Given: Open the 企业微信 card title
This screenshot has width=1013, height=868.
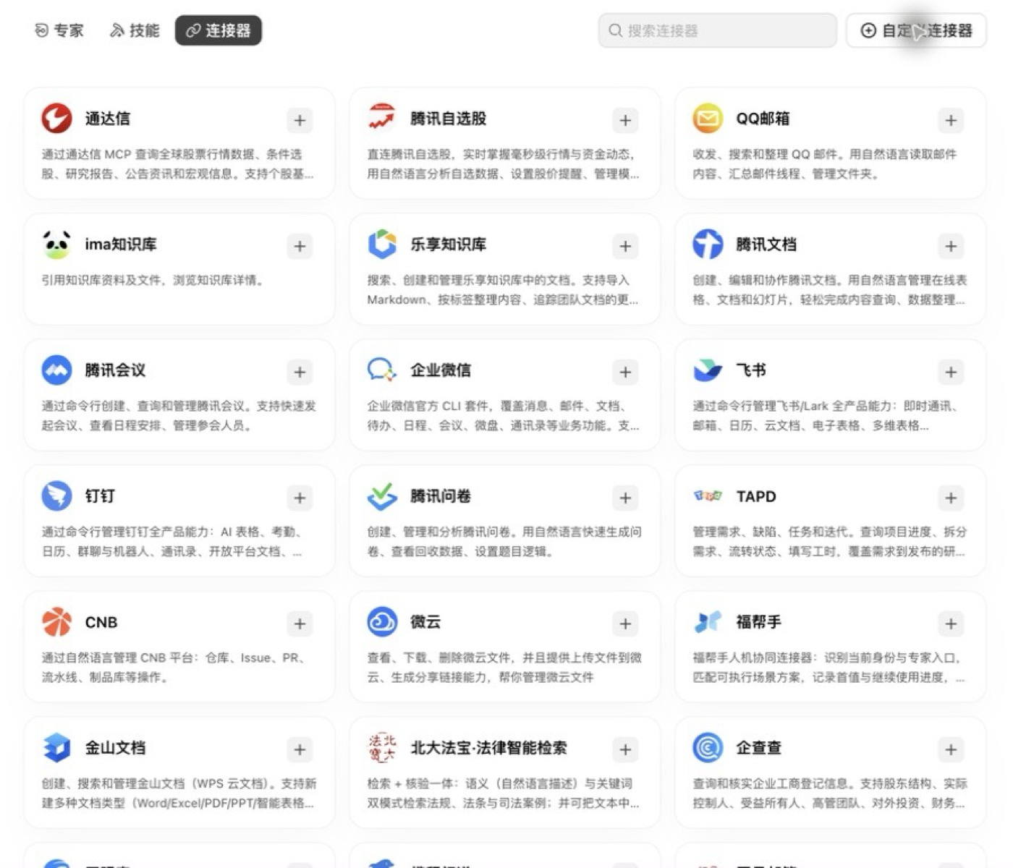Looking at the screenshot, I should 441,370.
